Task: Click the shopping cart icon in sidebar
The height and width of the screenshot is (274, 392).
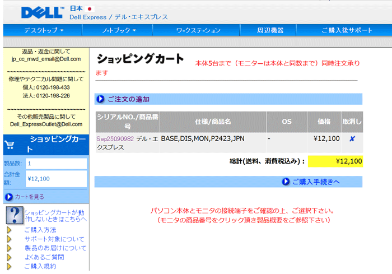Action: [10, 145]
